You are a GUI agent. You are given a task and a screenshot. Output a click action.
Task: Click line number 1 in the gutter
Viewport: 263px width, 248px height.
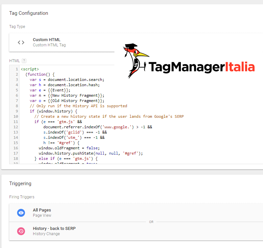[17, 69]
